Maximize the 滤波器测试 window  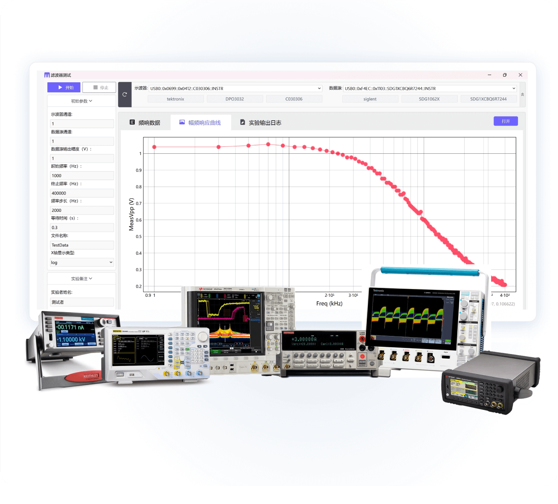pos(505,75)
